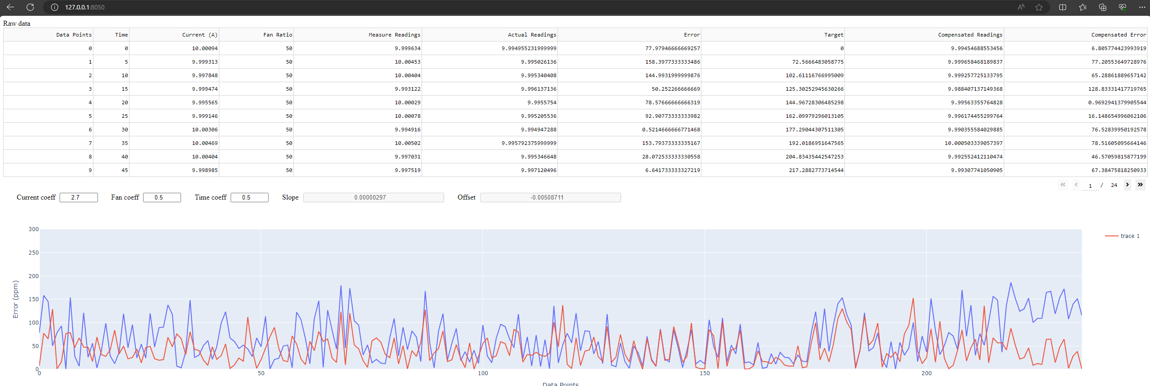The width and height of the screenshot is (1150, 386).
Task: Reload the page with refresh icon
Action: pos(30,7)
